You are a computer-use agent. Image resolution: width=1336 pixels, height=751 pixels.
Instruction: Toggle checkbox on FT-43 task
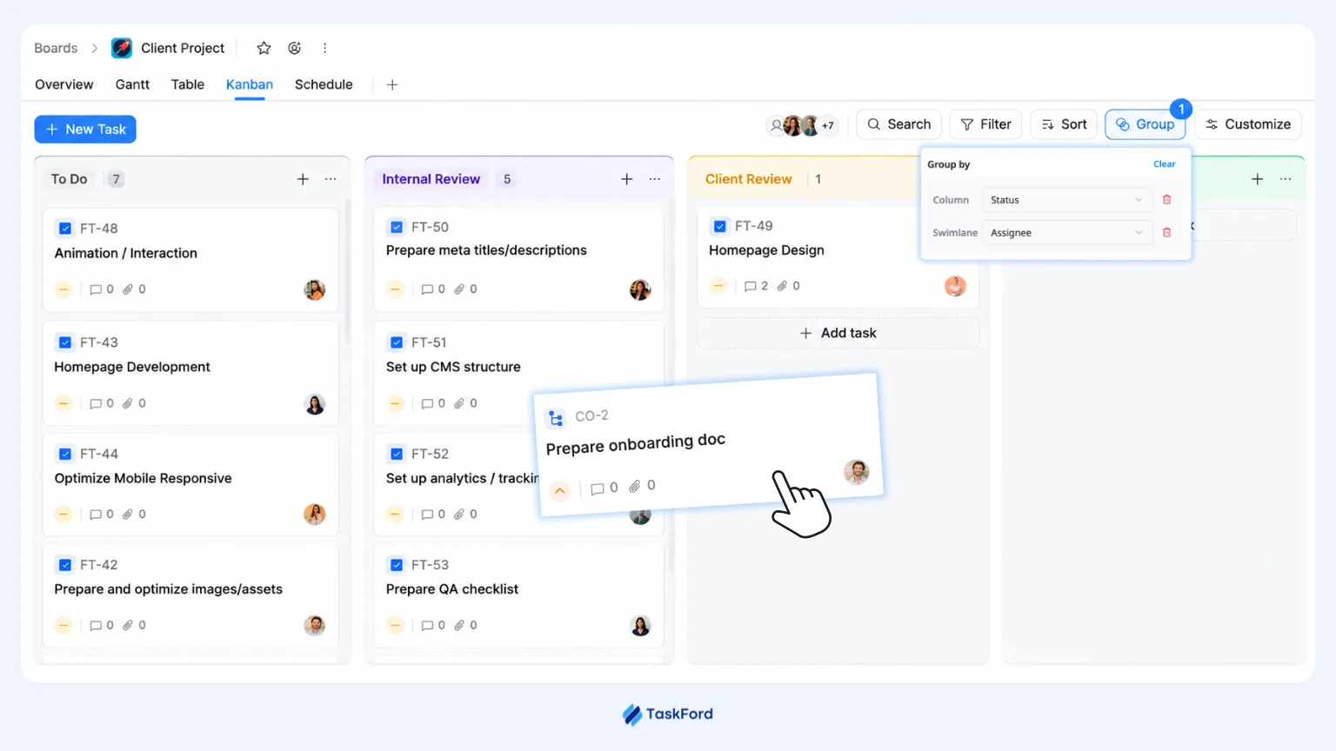[x=65, y=342]
